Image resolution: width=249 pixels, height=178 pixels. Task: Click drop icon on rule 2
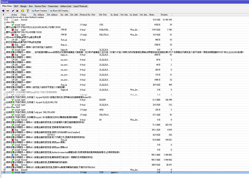12,30
